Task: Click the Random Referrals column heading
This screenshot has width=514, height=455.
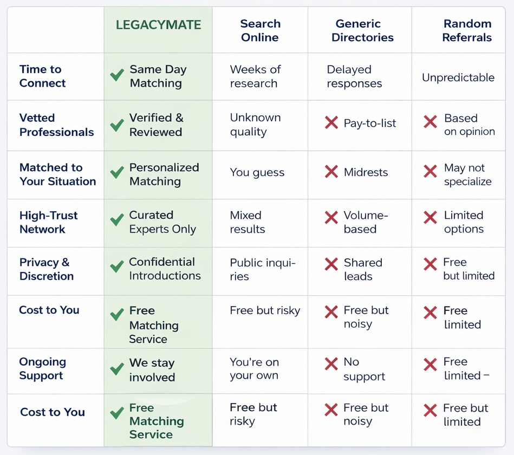Action: pyautogui.click(x=467, y=30)
